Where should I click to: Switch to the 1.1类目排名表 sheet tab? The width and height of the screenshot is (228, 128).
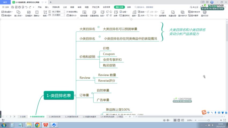coord(55,117)
